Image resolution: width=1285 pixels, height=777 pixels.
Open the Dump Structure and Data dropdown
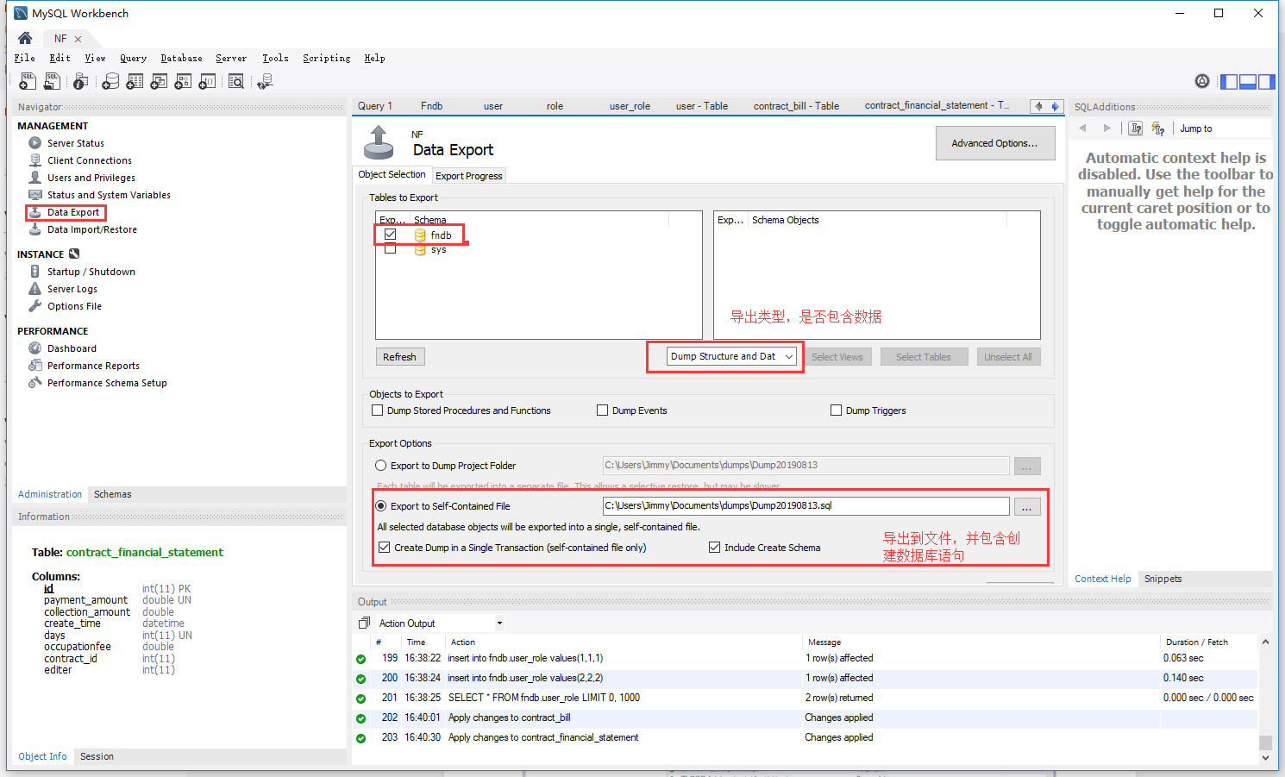pos(732,356)
